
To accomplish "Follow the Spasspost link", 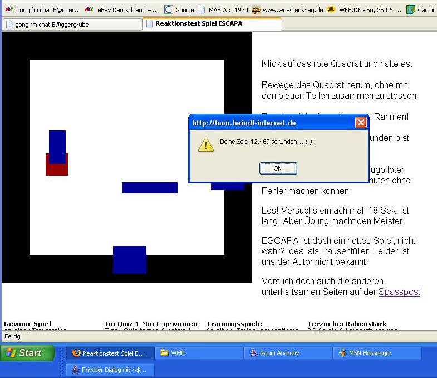I will (x=399, y=292).
